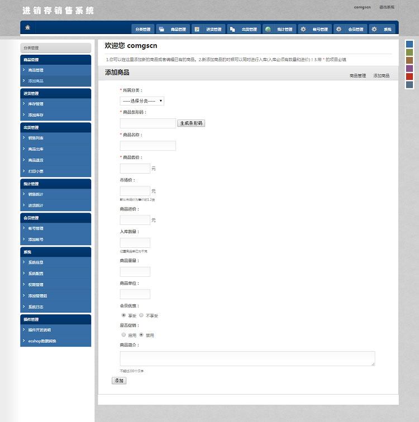The image size is (419, 422).
Task: Open 出货管理 text tab in top navbar
Action: pyautogui.click(x=249, y=30)
